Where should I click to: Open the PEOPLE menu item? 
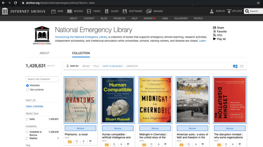198,18
